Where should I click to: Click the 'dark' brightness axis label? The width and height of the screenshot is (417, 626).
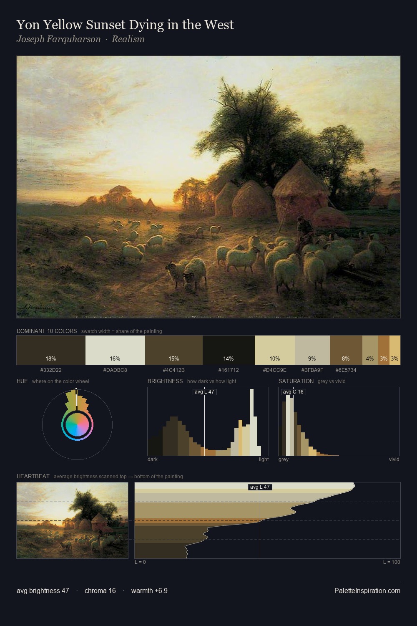coord(153,459)
